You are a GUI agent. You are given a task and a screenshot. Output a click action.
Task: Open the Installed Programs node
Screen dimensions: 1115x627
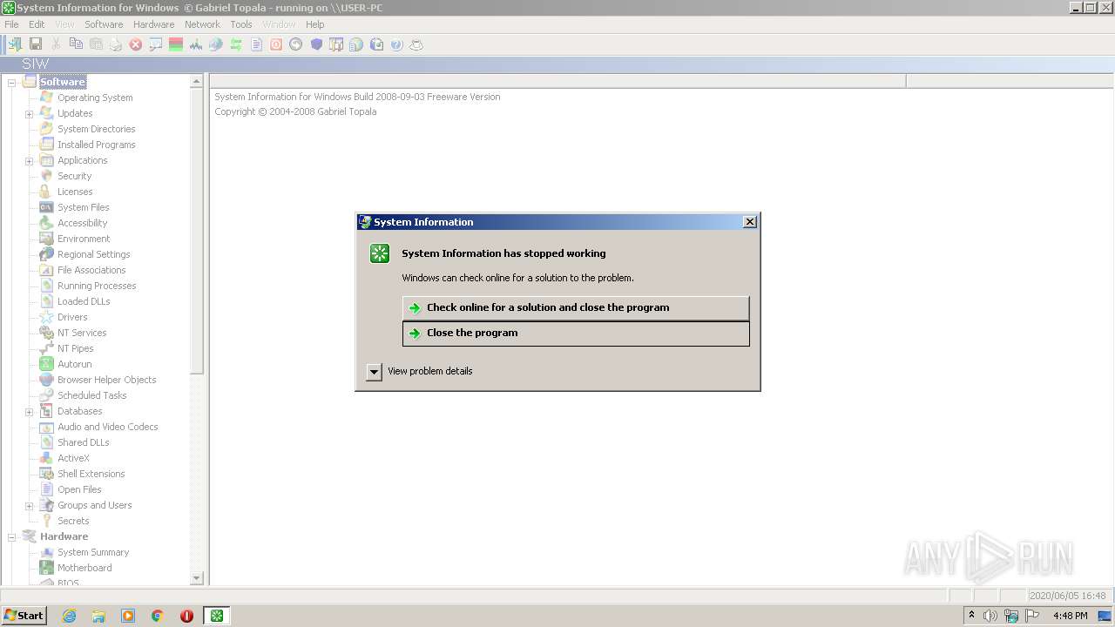click(x=96, y=145)
